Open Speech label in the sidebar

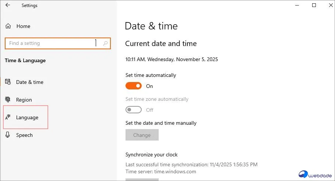(24, 135)
